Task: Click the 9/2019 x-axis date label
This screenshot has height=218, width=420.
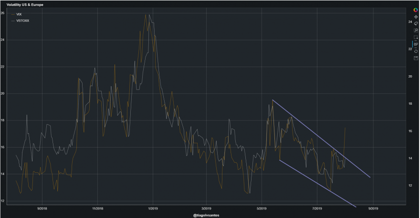Action: coord(373,208)
